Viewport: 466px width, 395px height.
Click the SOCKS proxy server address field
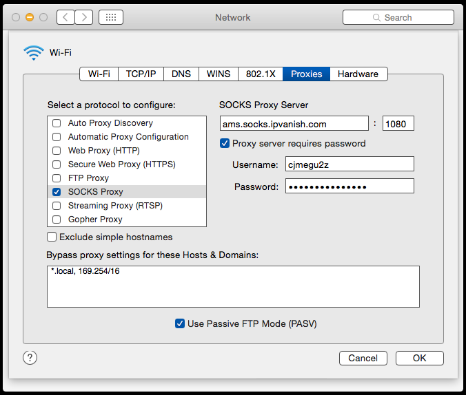point(294,123)
